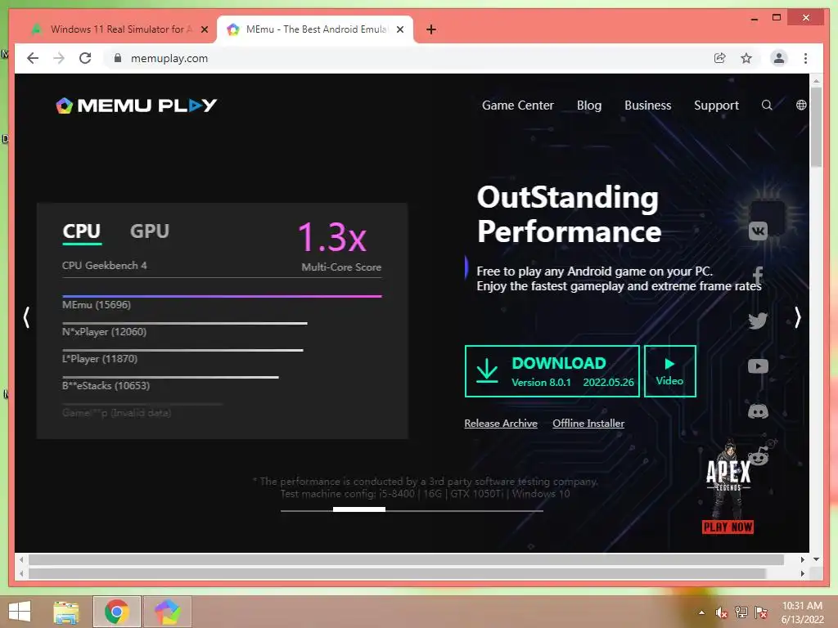
Task: Click B**eStacks (10653) benchmark row
Action: pyautogui.click(x=170, y=384)
